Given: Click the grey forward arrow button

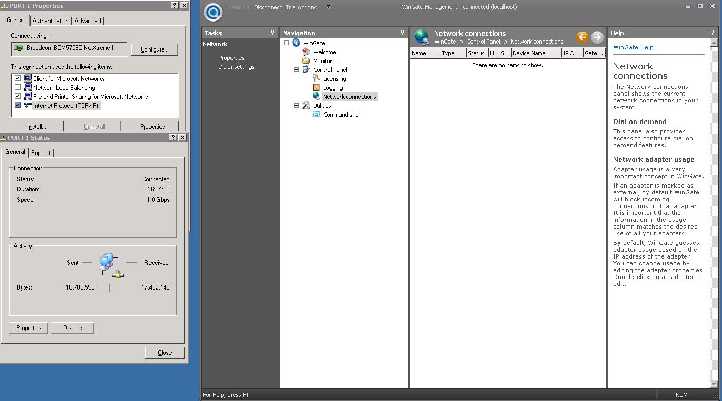Looking at the screenshot, I should pos(597,37).
